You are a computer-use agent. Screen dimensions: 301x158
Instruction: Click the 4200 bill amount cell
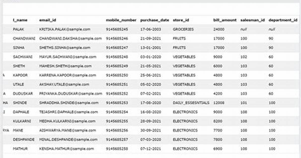(218, 94)
